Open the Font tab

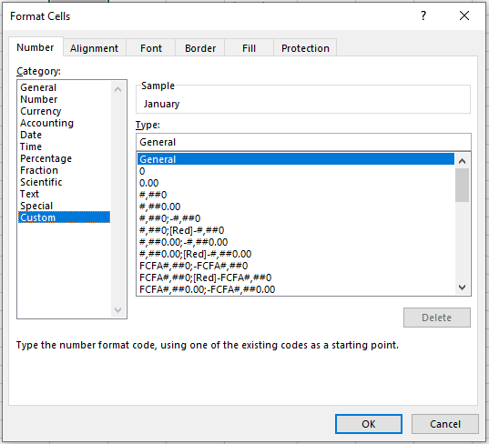click(151, 48)
